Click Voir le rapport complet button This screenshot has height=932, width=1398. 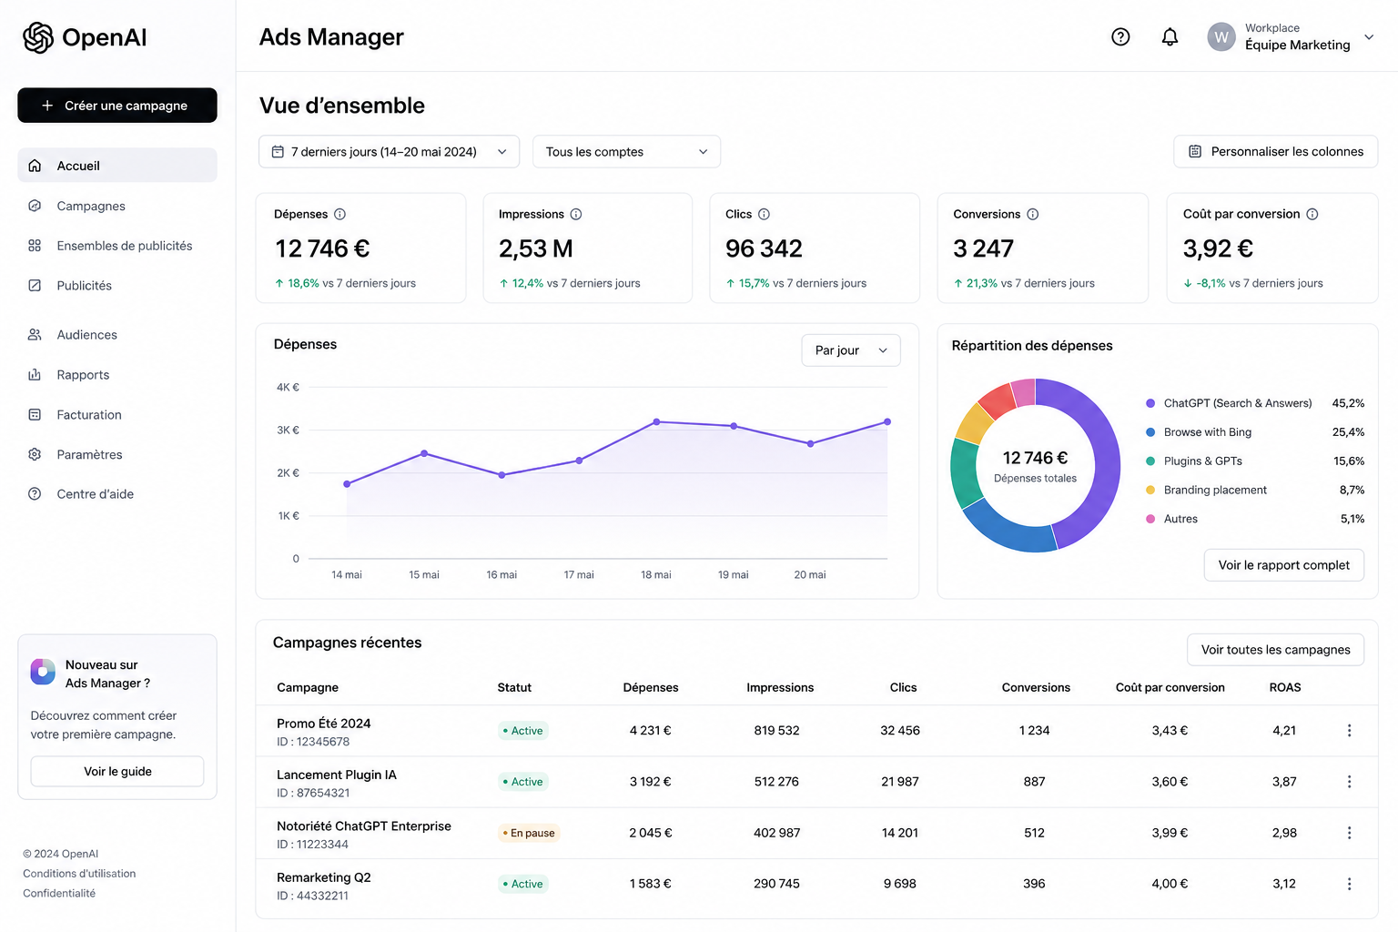tap(1284, 565)
